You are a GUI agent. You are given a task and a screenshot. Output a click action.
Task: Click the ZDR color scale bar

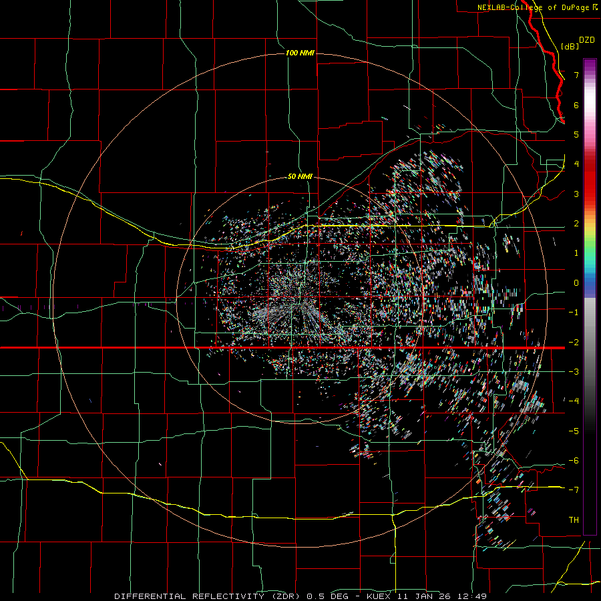pyautogui.click(x=590, y=296)
